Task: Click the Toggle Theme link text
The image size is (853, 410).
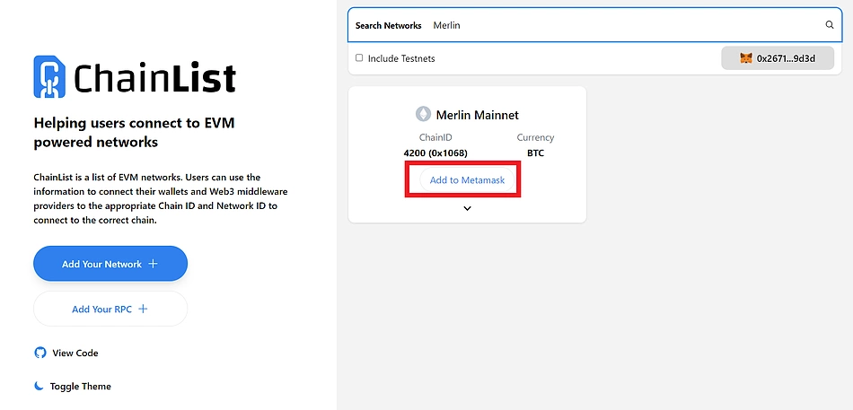Action: coord(81,386)
